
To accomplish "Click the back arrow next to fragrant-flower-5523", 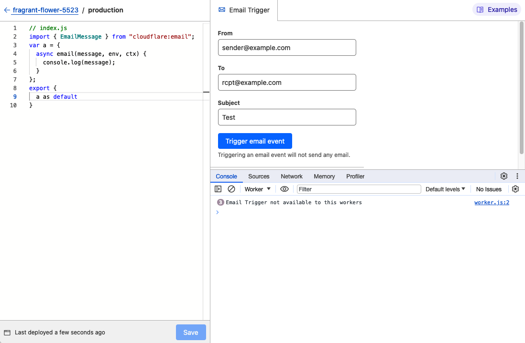I will click(7, 10).
